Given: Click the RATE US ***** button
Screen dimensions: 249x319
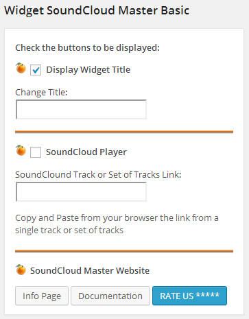Looking at the screenshot, I should 189,296.
